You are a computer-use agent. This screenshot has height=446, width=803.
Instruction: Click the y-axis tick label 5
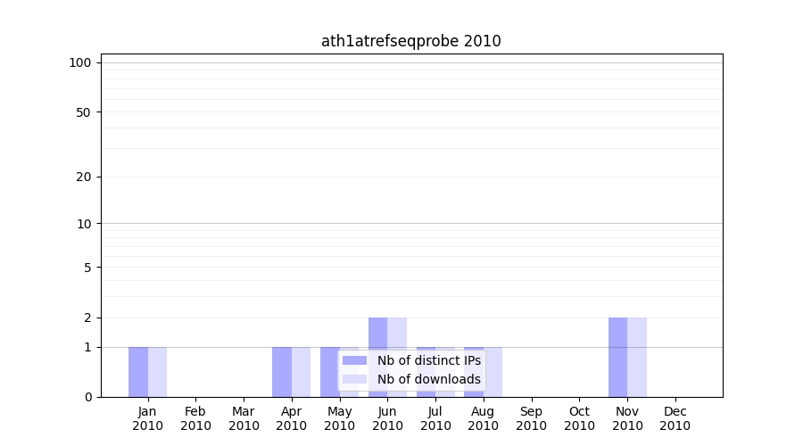[x=87, y=268]
